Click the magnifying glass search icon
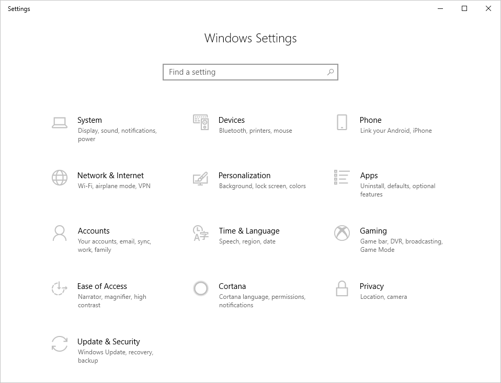The width and height of the screenshot is (501, 383). pos(331,72)
